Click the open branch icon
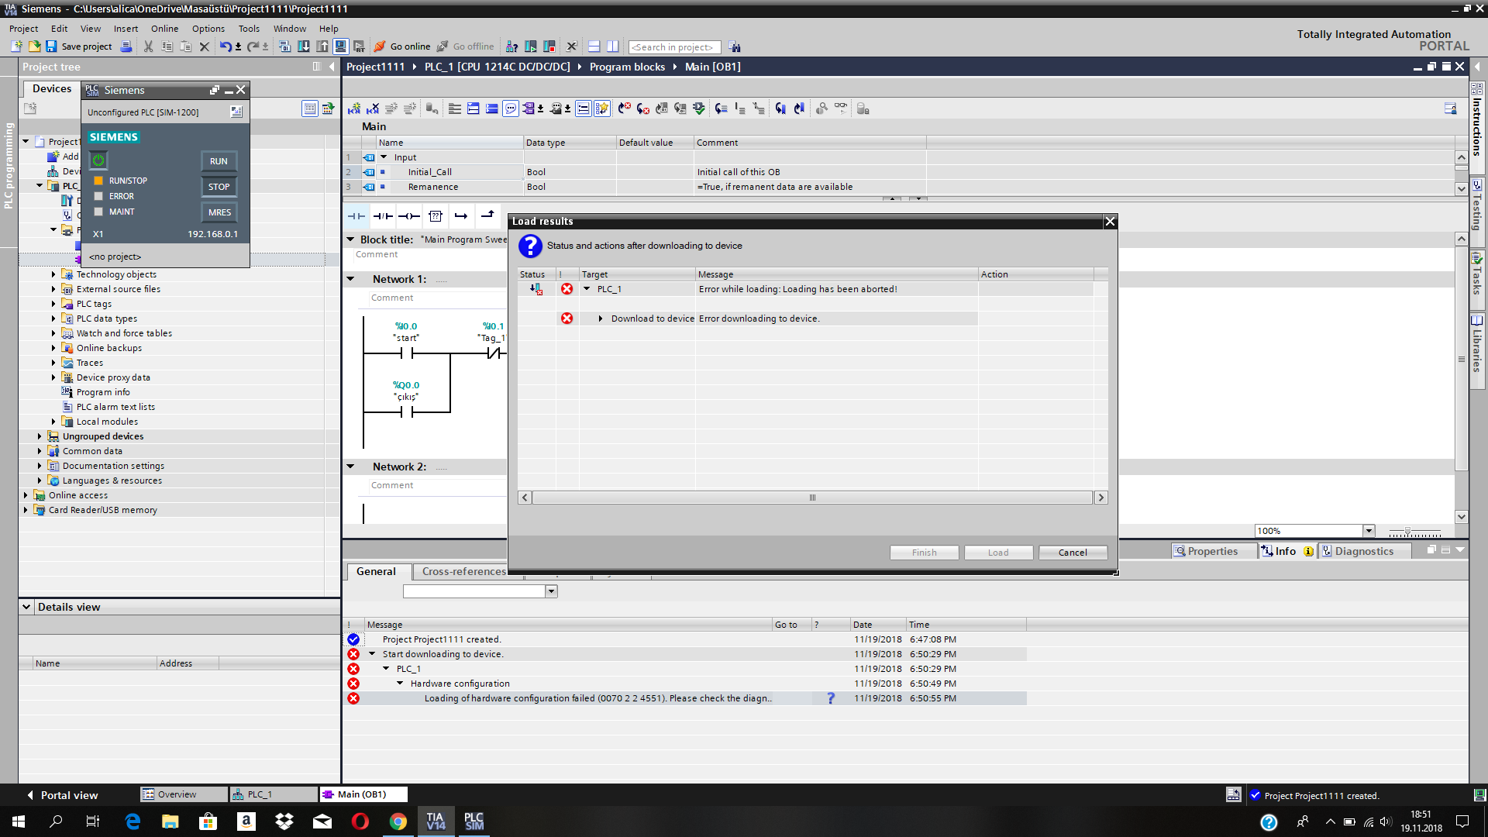The width and height of the screenshot is (1488, 837). click(x=461, y=216)
